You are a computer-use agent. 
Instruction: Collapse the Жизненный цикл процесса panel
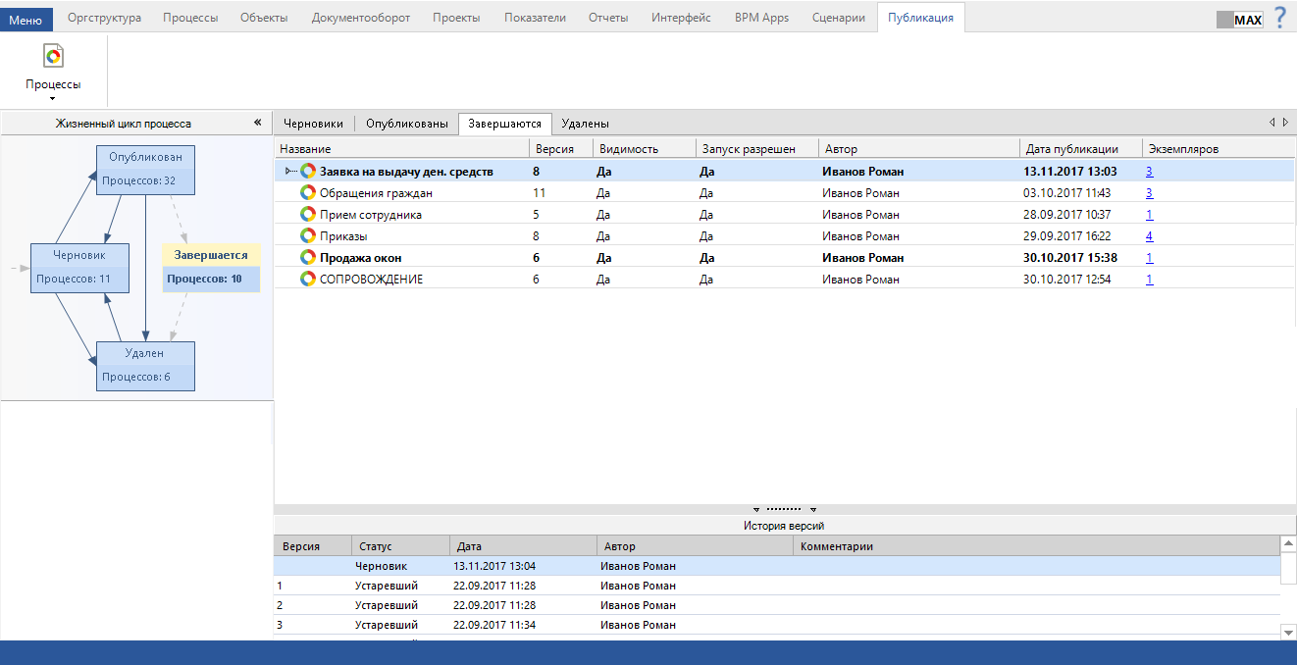(258, 123)
